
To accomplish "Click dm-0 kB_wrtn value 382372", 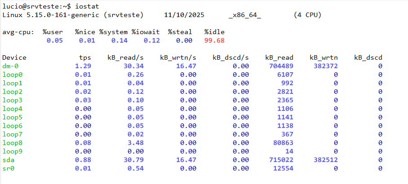I will (x=326, y=66).
